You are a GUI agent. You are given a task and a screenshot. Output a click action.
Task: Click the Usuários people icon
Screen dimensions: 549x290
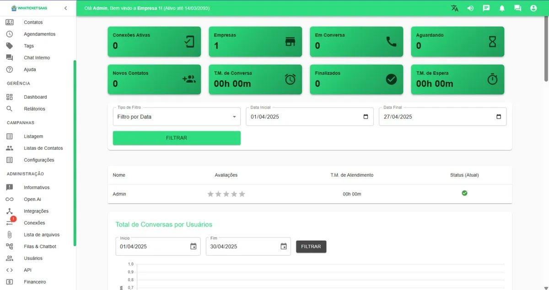(10, 258)
